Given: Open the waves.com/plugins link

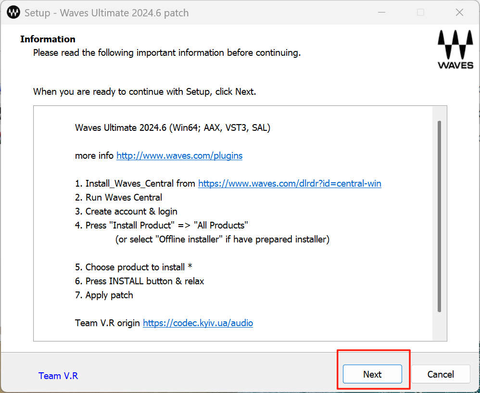Looking at the screenshot, I should click(179, 155).
